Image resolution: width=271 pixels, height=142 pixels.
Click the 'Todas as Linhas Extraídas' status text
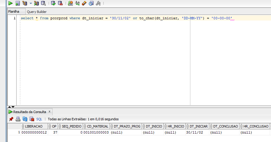[83, 119]
